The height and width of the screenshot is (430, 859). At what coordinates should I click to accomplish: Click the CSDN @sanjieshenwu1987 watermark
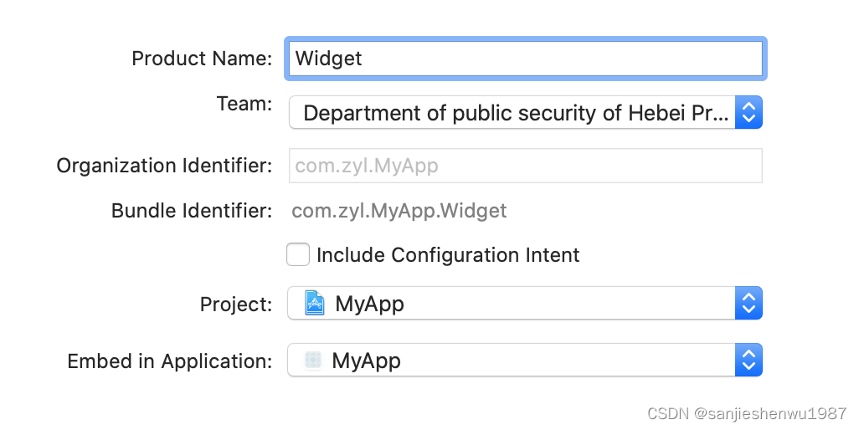click(747, 413)
